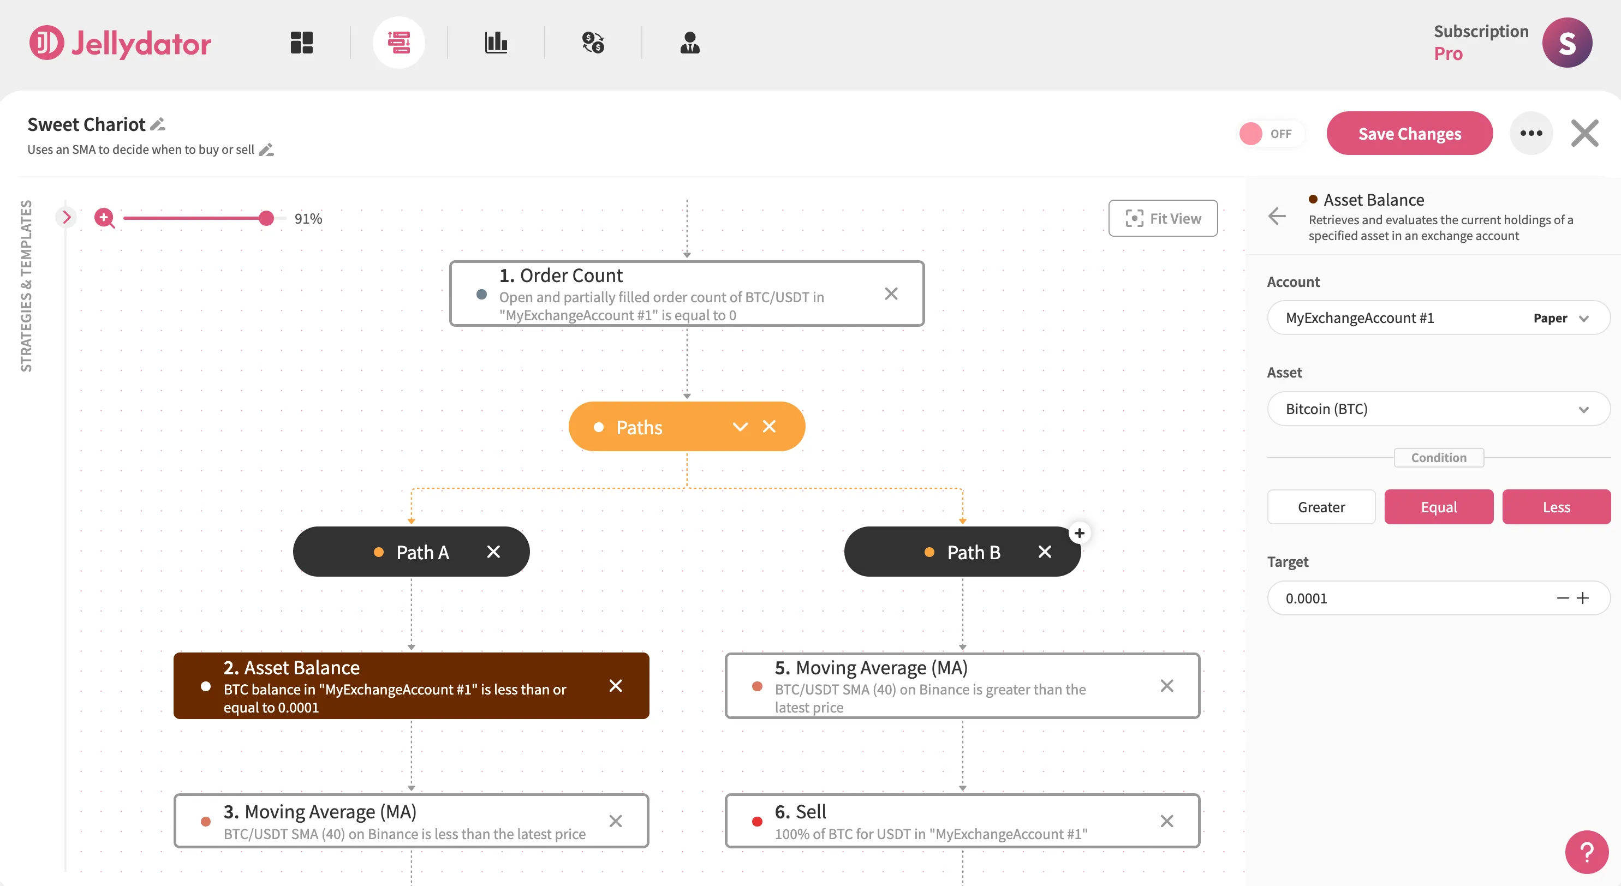Increase the Target value with plus
The width and height of the screenshot is (1621, 886).
click(x=1583, y=598)
